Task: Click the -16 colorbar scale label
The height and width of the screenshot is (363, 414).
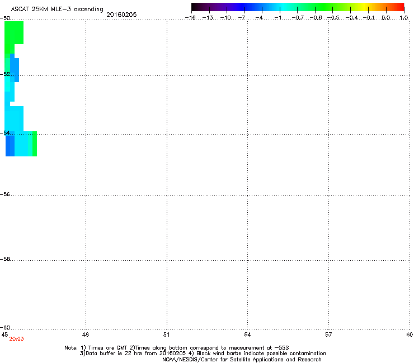Action: [x=190, y=18]
